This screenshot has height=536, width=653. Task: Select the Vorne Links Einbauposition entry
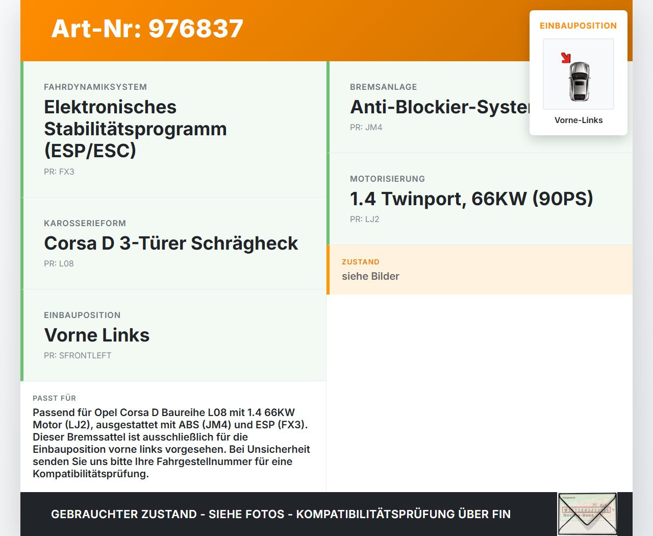pyautogui.click(x=97, y=335)
